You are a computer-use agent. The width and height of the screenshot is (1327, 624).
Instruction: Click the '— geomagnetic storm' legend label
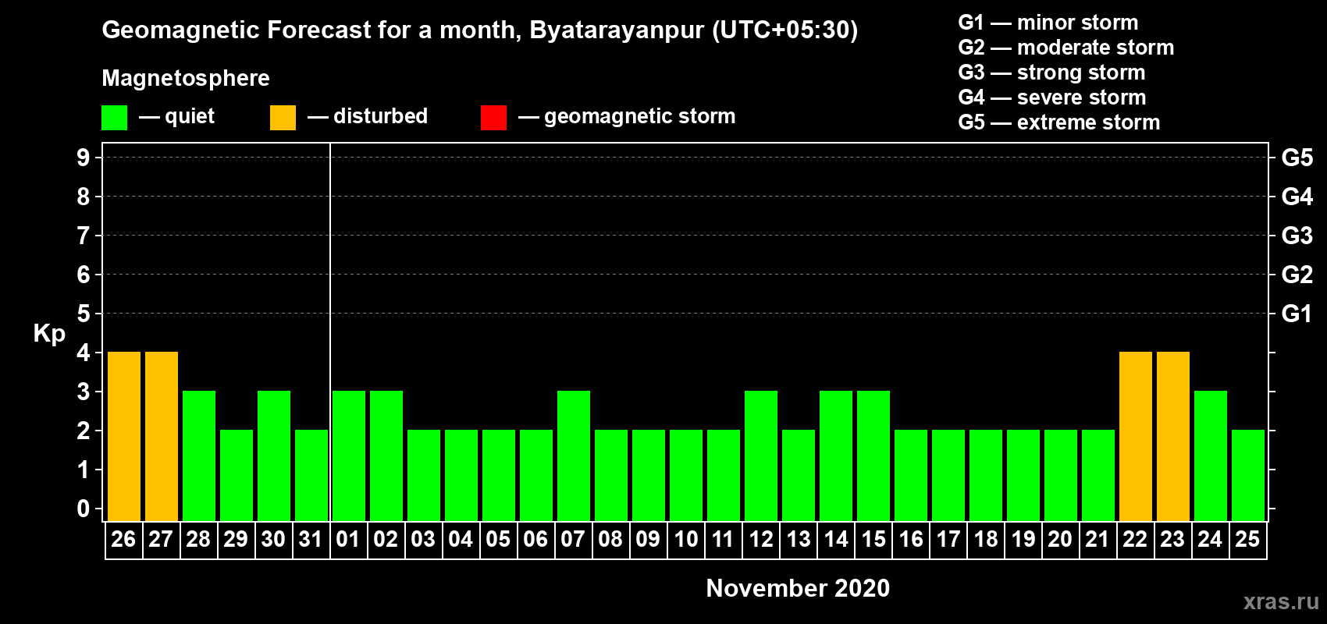click(627, 117)
